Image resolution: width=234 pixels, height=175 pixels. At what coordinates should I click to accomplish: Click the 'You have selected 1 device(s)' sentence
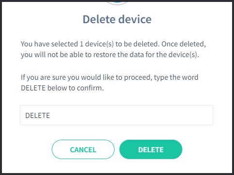click(90, 44)
